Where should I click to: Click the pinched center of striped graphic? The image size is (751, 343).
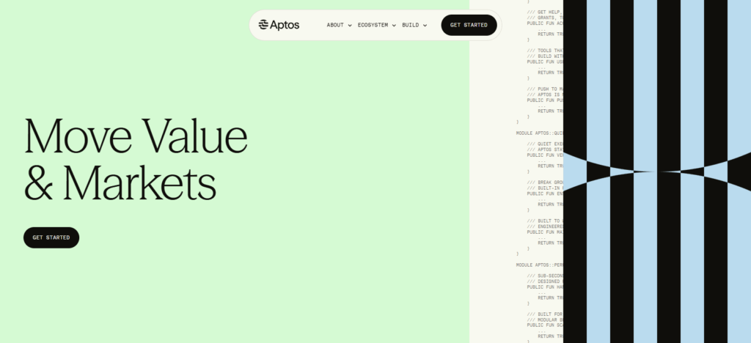click(656, 171)
